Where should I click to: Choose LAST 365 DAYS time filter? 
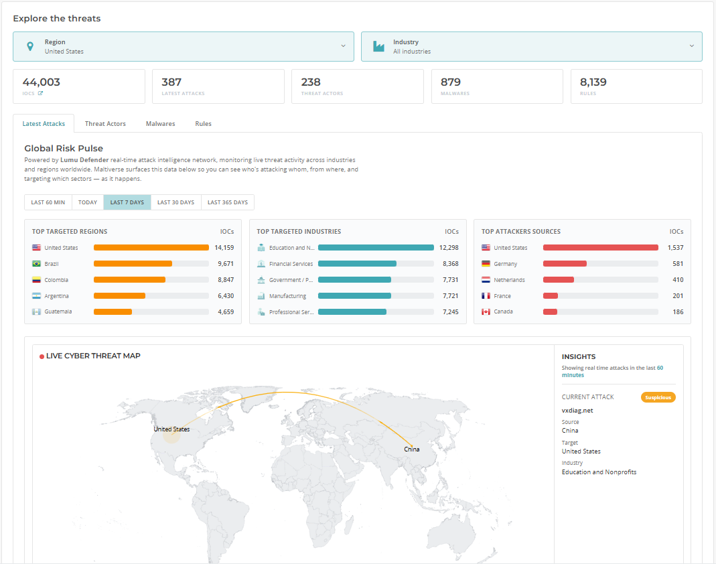(x=228, y=202)
